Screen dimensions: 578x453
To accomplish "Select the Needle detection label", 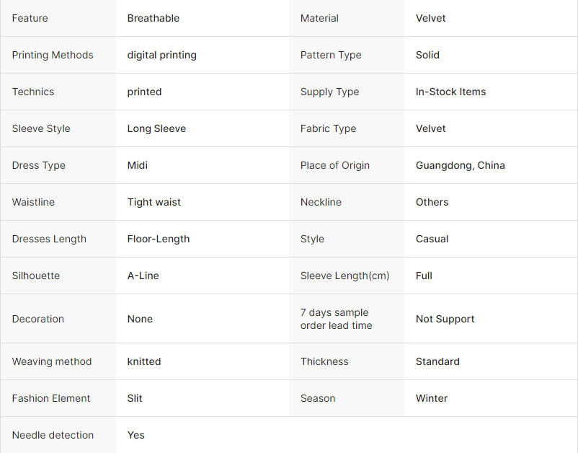I will (53, 435).
